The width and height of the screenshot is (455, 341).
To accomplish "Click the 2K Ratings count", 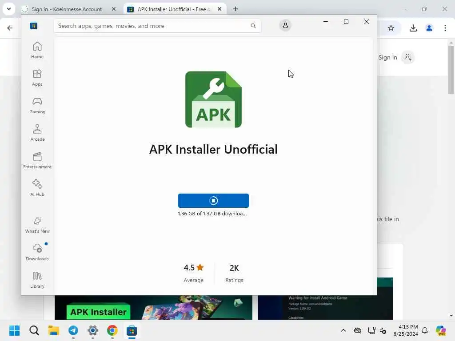I will [234, 273].
